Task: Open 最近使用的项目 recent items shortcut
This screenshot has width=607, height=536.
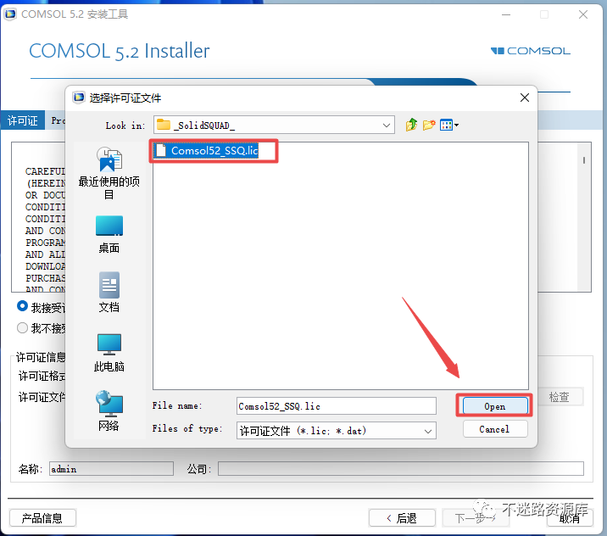Action: [109, 173]
